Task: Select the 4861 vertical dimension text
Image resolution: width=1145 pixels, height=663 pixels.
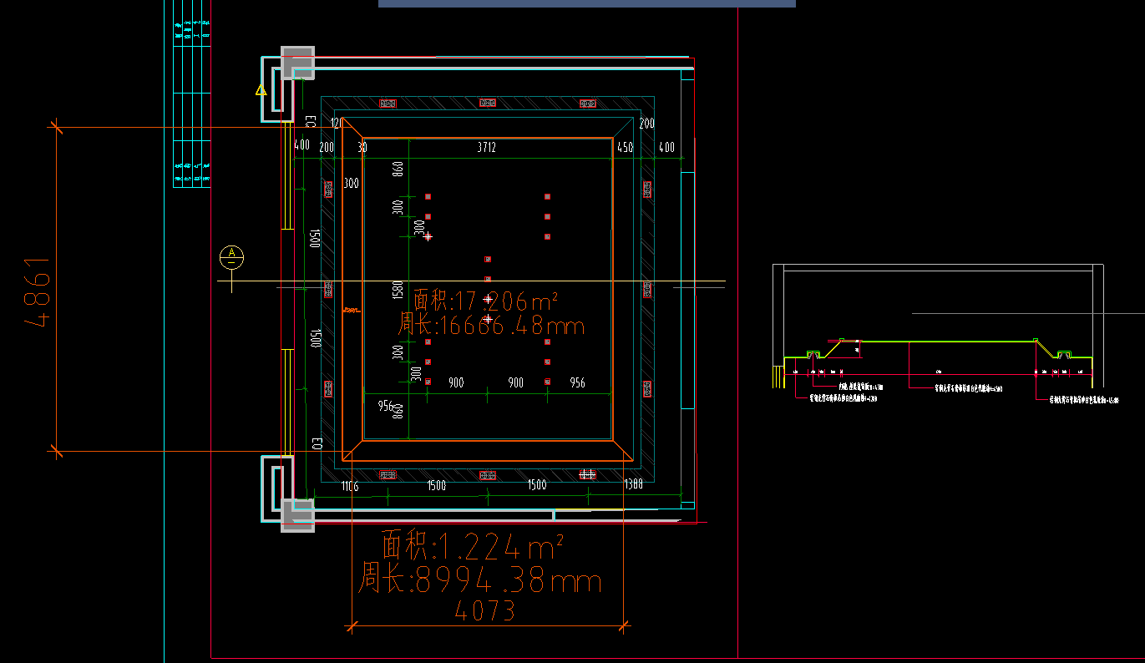Action: (x=38, y=291)
